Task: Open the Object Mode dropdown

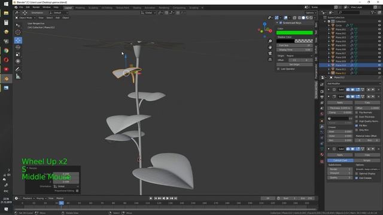Action: pyautogui.click(x=25, y=18)
